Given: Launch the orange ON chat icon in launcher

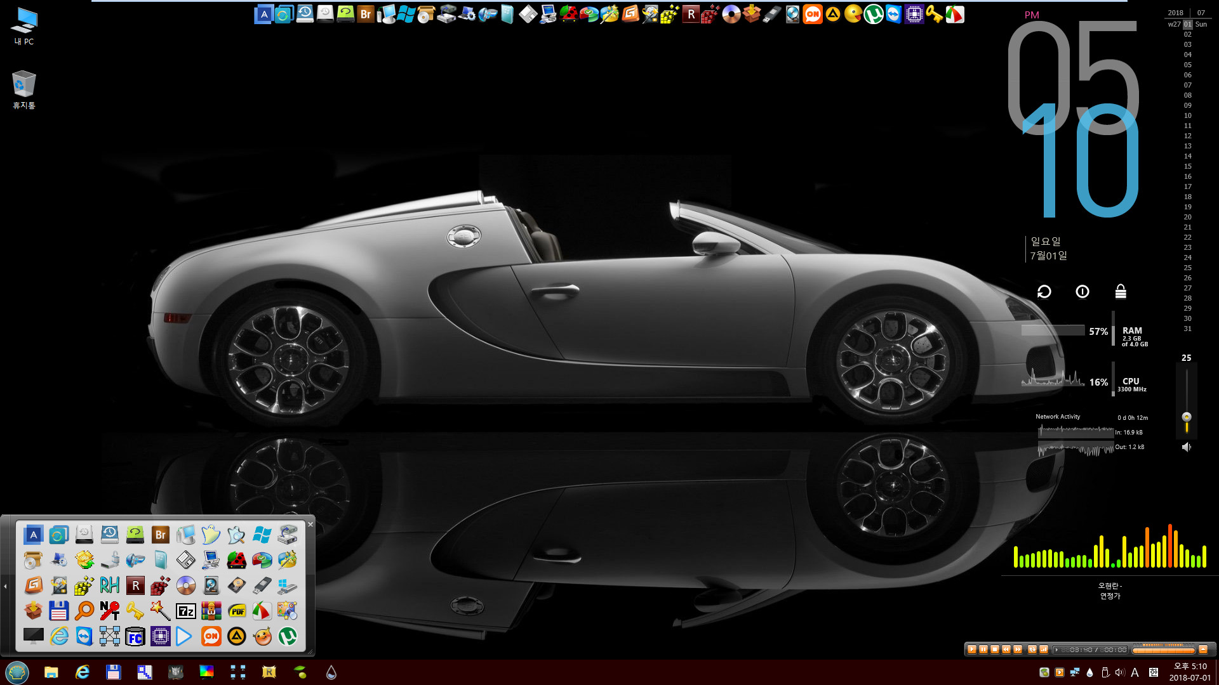Looking at the screenshot, I should point(211,636).
